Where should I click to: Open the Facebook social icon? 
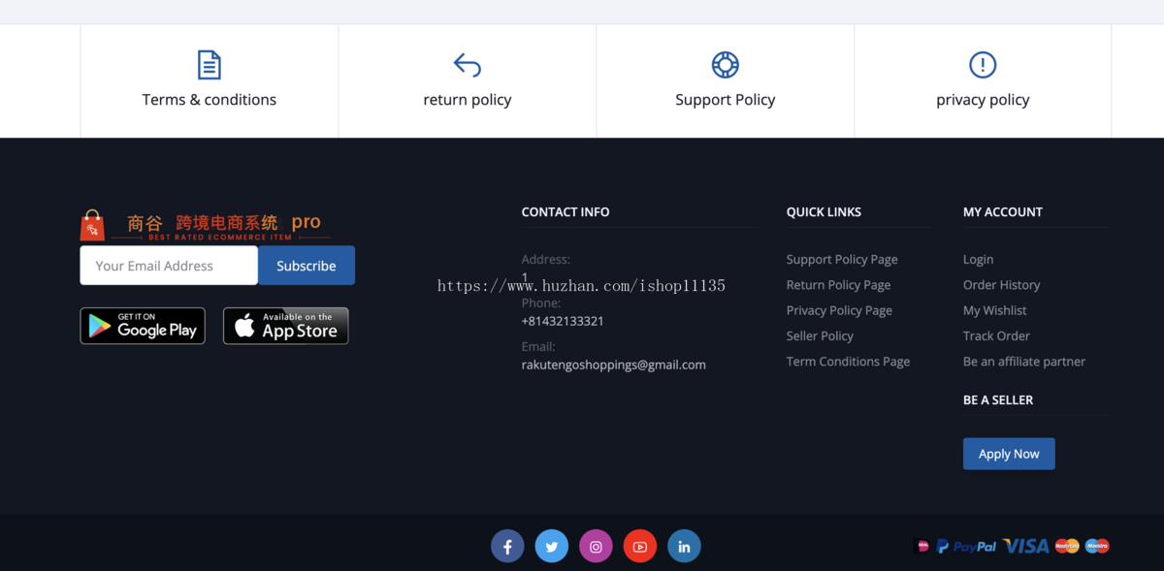click(507, 547)
